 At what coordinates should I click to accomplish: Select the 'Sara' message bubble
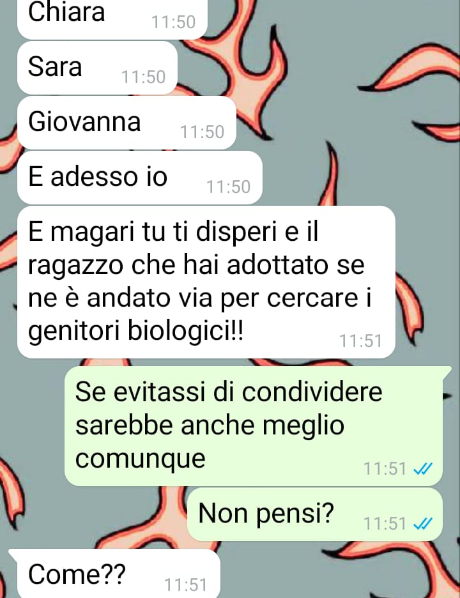point(97,68)
